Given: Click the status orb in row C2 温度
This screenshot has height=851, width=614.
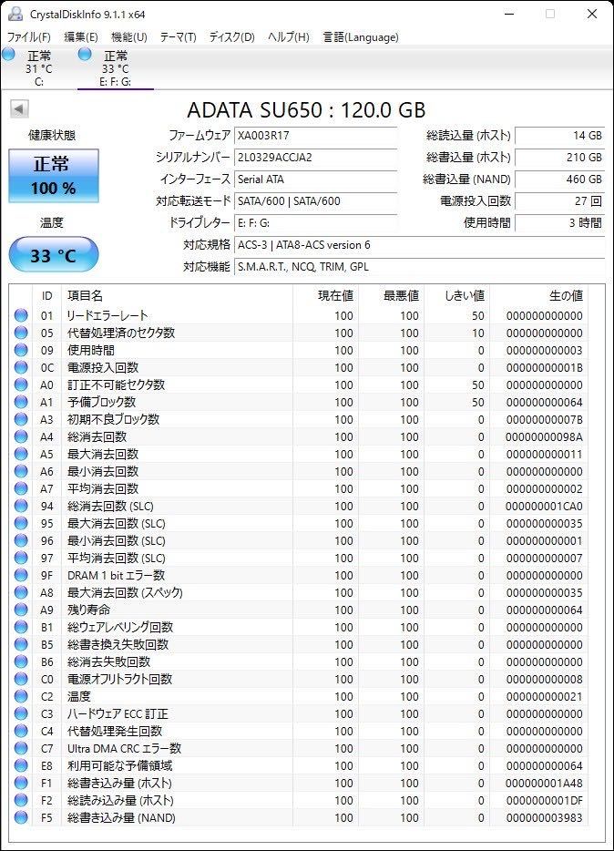Looking at the screenshot, I should 21,696.
